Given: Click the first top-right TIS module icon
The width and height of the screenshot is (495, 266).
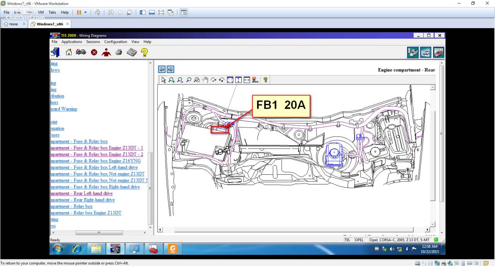Looking at the screenshot, I should pyautogui.click(x=413, y=53).
